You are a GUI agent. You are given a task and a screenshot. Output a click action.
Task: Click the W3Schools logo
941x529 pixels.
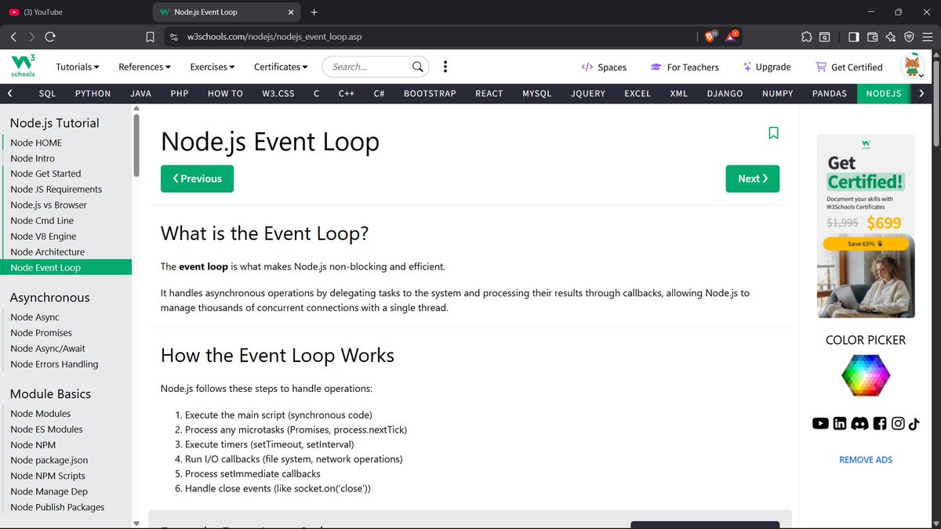(x=23, y=67)
